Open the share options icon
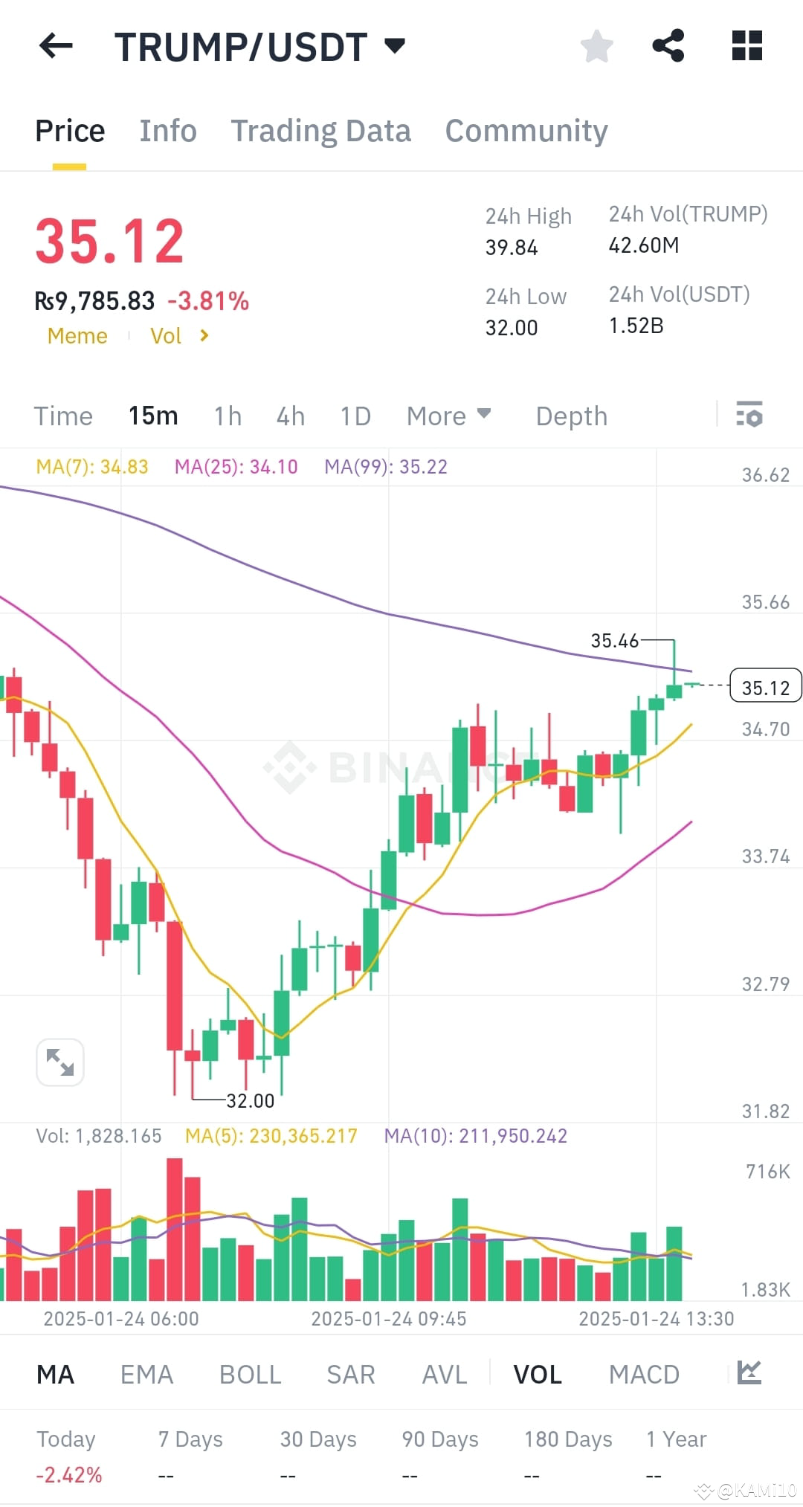Viewport: 803px width, 1507px height. tap(668, 46)
